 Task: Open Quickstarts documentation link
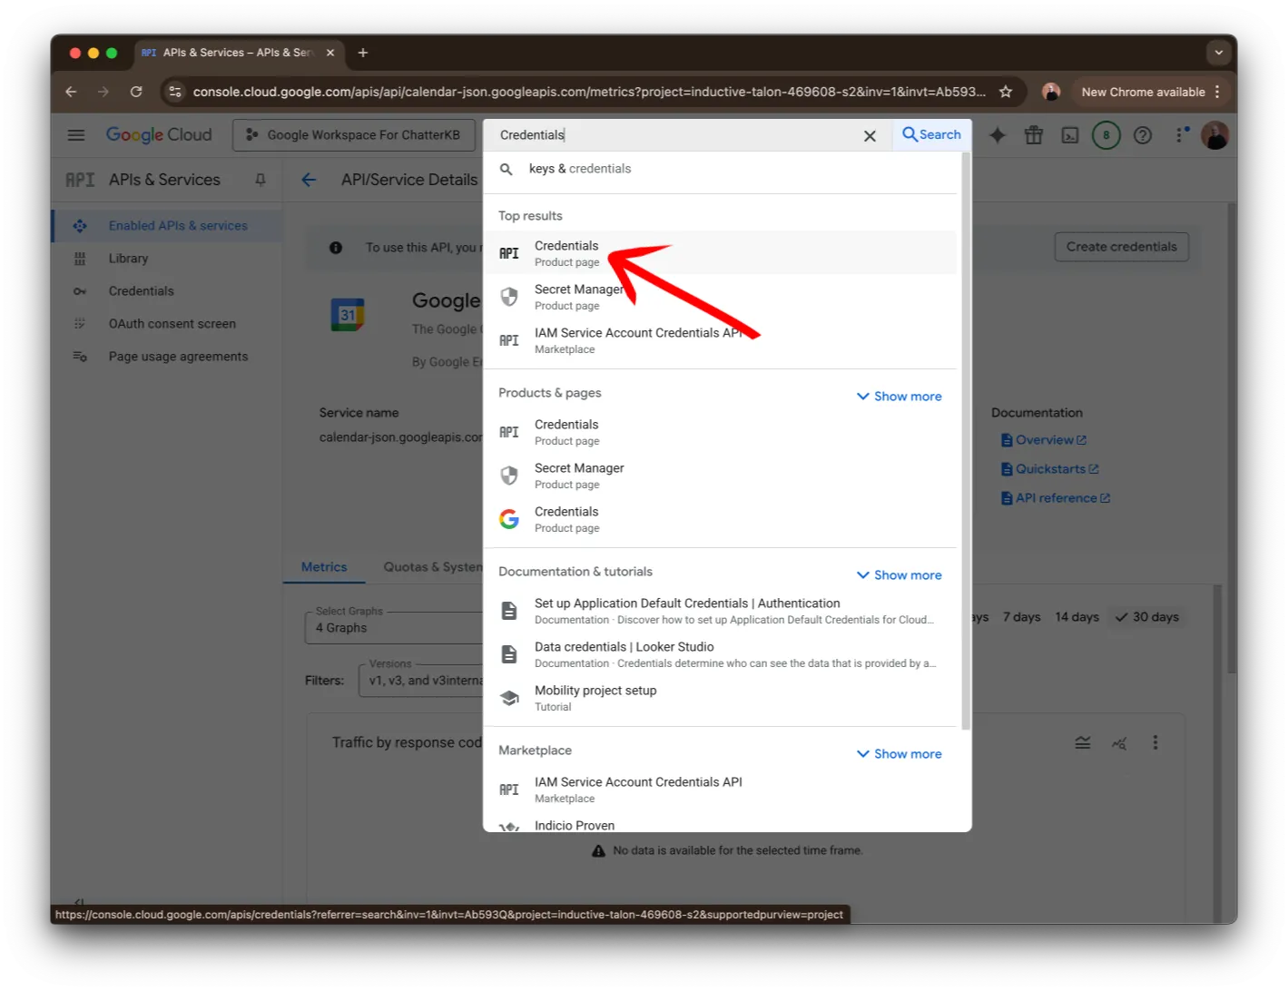coord(1049,469)
